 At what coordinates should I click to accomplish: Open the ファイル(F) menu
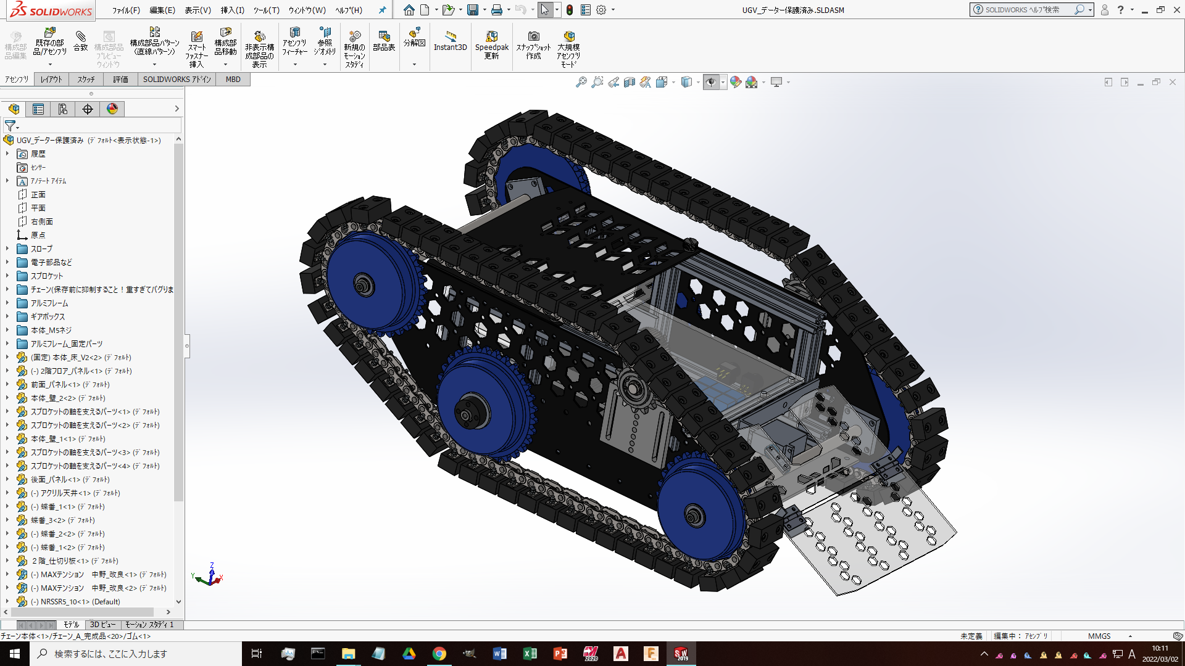click(x=126, y=10)
